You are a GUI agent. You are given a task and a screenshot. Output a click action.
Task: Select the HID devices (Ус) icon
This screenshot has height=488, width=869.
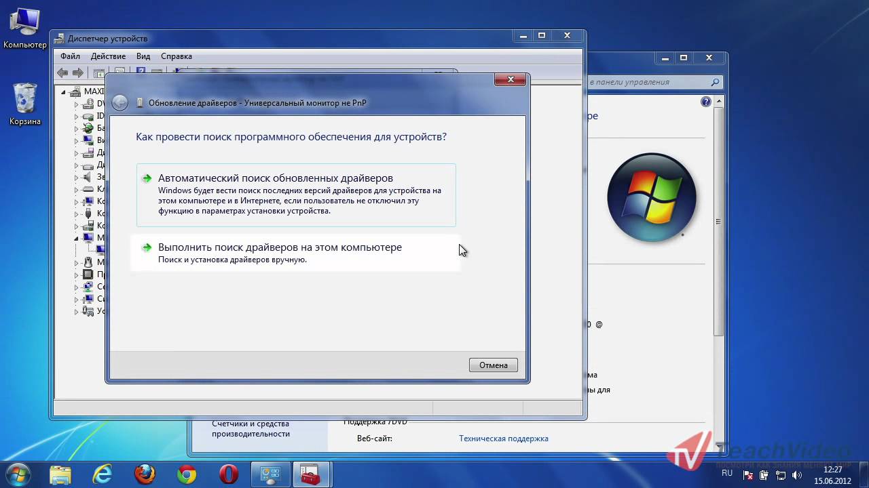coord(88,311)
